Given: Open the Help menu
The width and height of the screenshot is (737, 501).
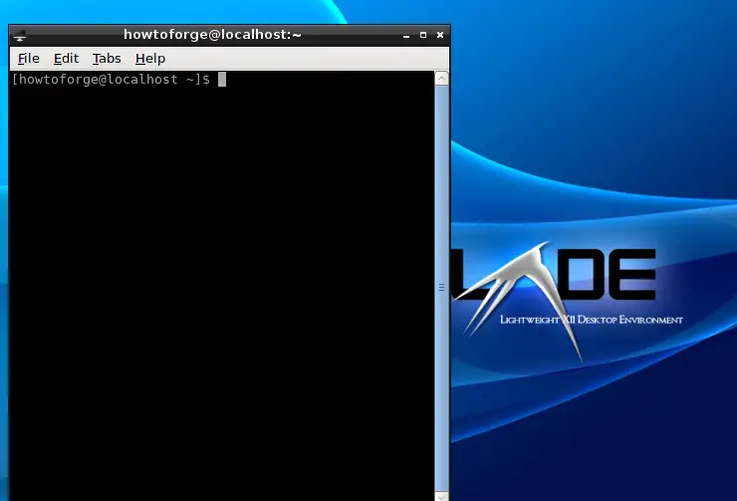Looking at the screenshot, I should coord(150,59).
